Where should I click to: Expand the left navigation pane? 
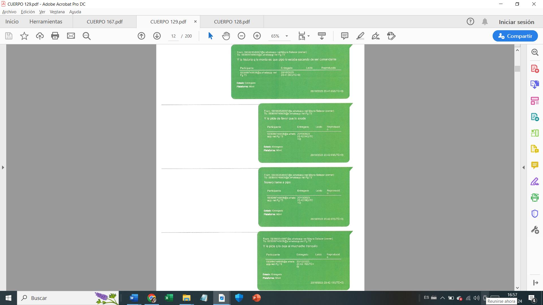(x=3, y=167)
